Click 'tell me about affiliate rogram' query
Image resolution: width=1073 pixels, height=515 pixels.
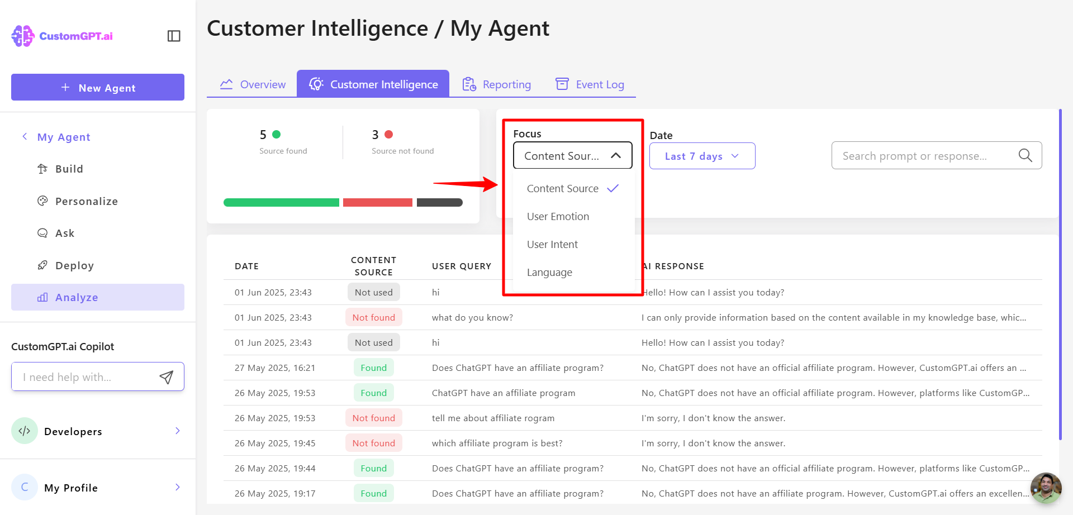click(493, 418)
